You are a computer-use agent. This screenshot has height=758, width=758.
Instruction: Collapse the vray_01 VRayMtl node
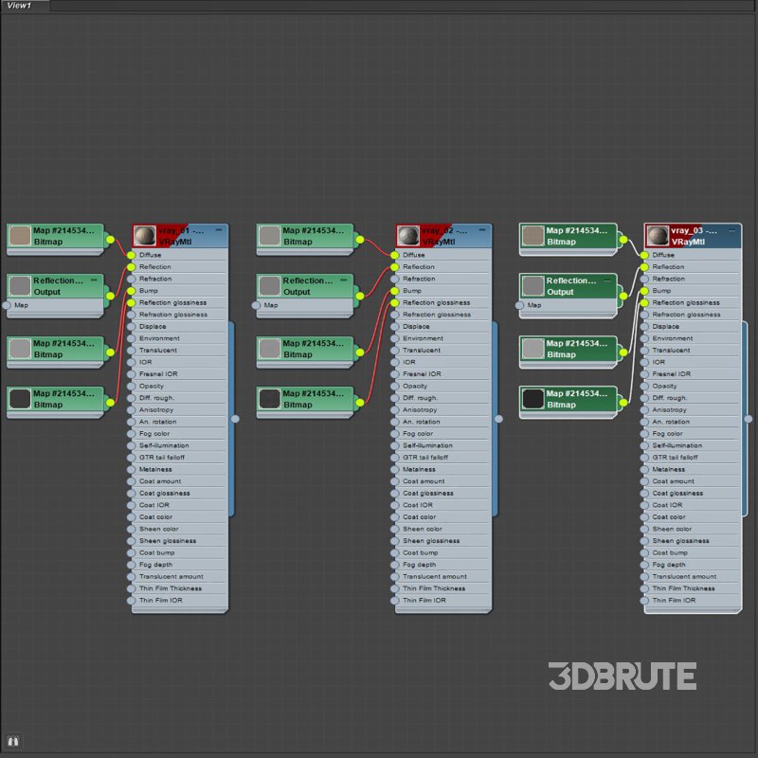[x=219, y=230]
